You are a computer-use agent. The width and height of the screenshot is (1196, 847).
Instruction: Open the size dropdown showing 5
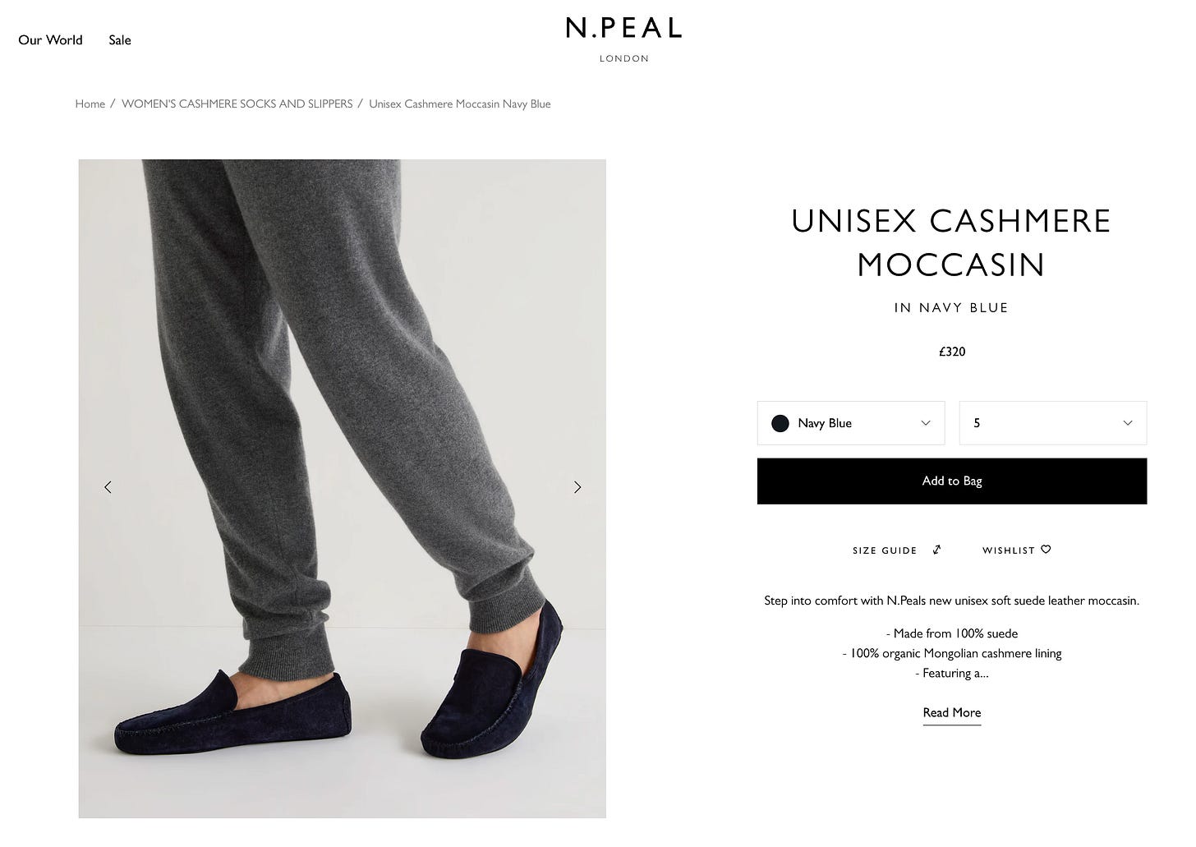(x=1052, y=423)
